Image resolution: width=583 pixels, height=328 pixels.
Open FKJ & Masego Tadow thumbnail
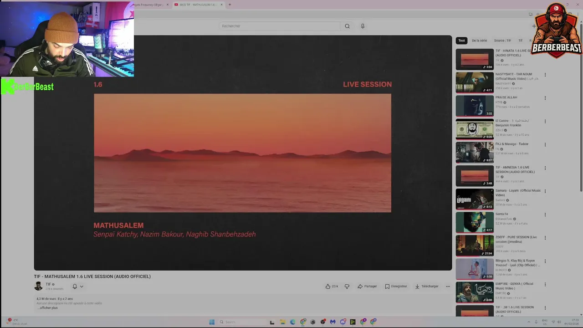click(x=475, y=153)
